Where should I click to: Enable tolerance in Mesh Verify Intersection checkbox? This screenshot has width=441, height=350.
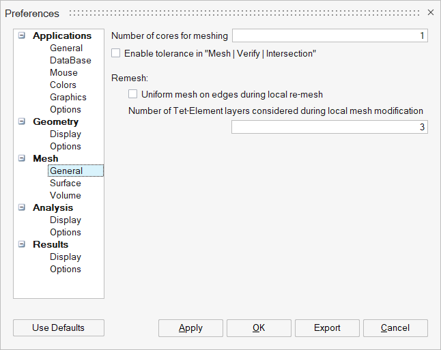(116, 53)
